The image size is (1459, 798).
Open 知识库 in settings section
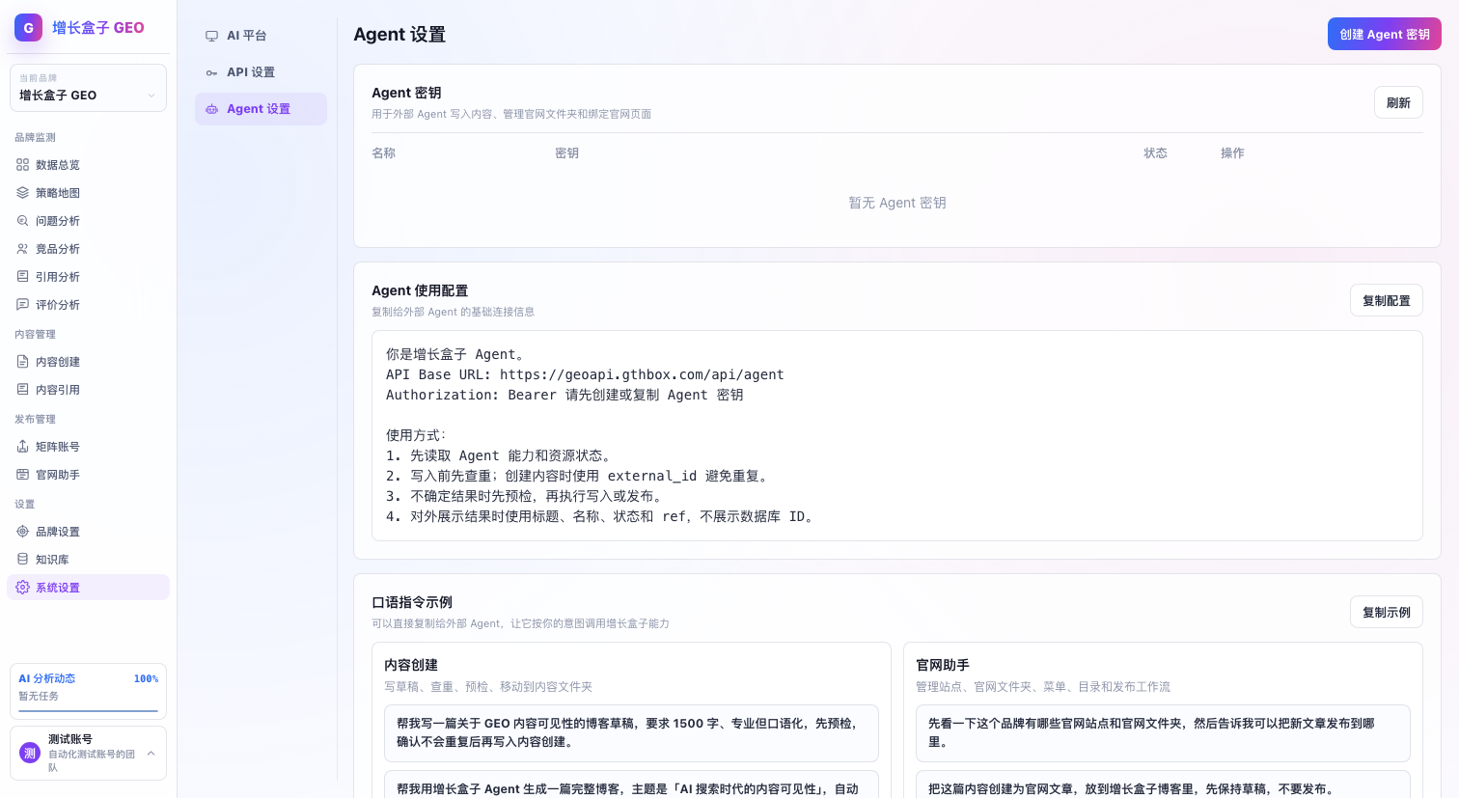88,560
